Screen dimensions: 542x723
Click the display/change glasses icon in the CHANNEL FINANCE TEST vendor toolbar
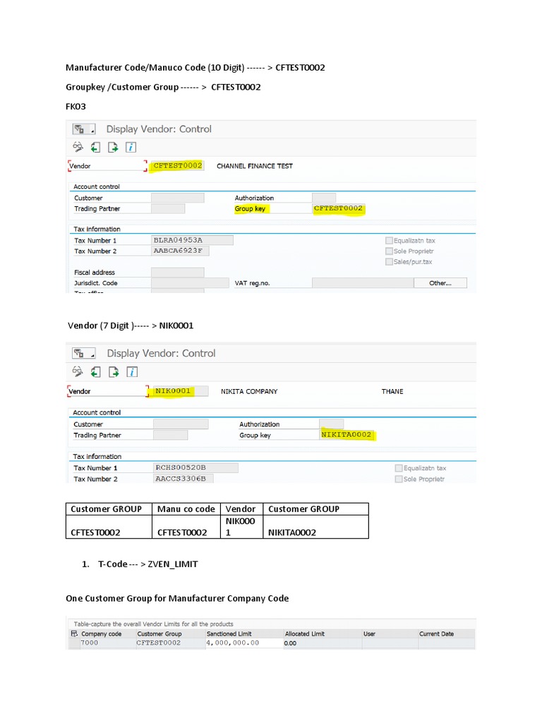[x=78, y=147]
